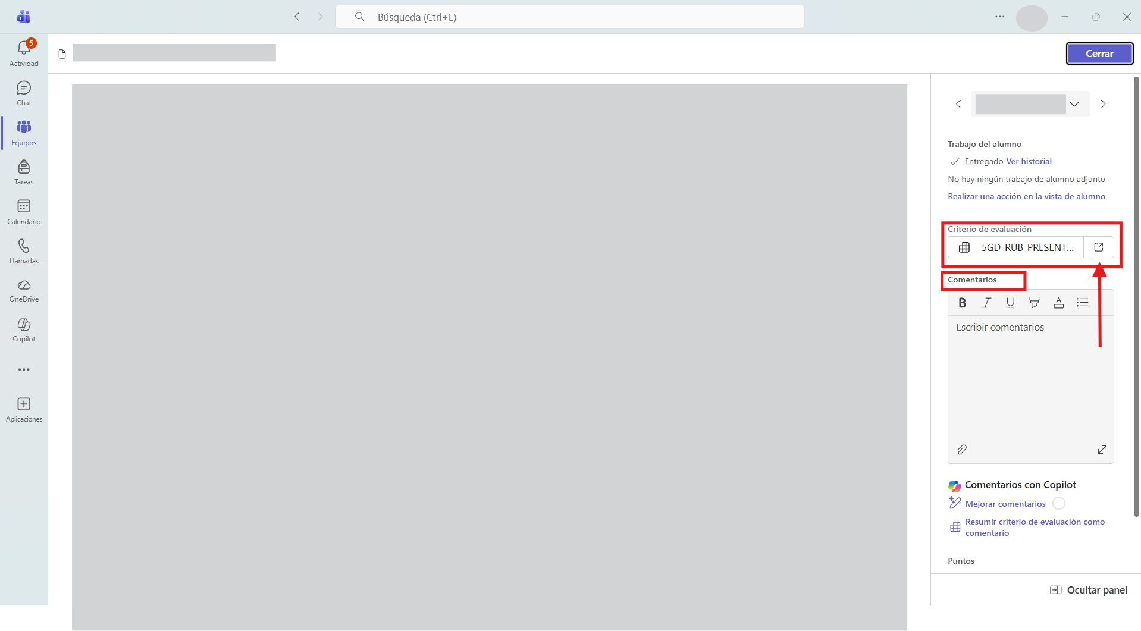Choose font color in comments toolbar
1141x631 pixels.
[1058, 303]
